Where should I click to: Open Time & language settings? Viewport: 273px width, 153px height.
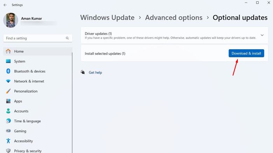tap(27, 121)
